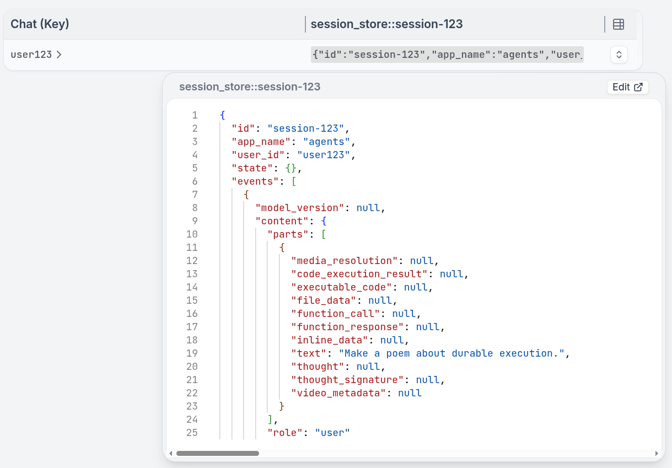Click the collapsed JSON value preview cell

pos(447,55)
